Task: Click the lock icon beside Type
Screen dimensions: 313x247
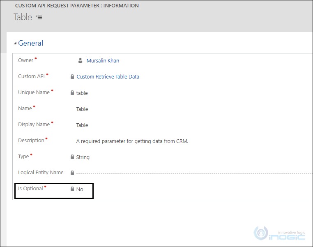Action: pyautogui.click(x=72, y=157)
